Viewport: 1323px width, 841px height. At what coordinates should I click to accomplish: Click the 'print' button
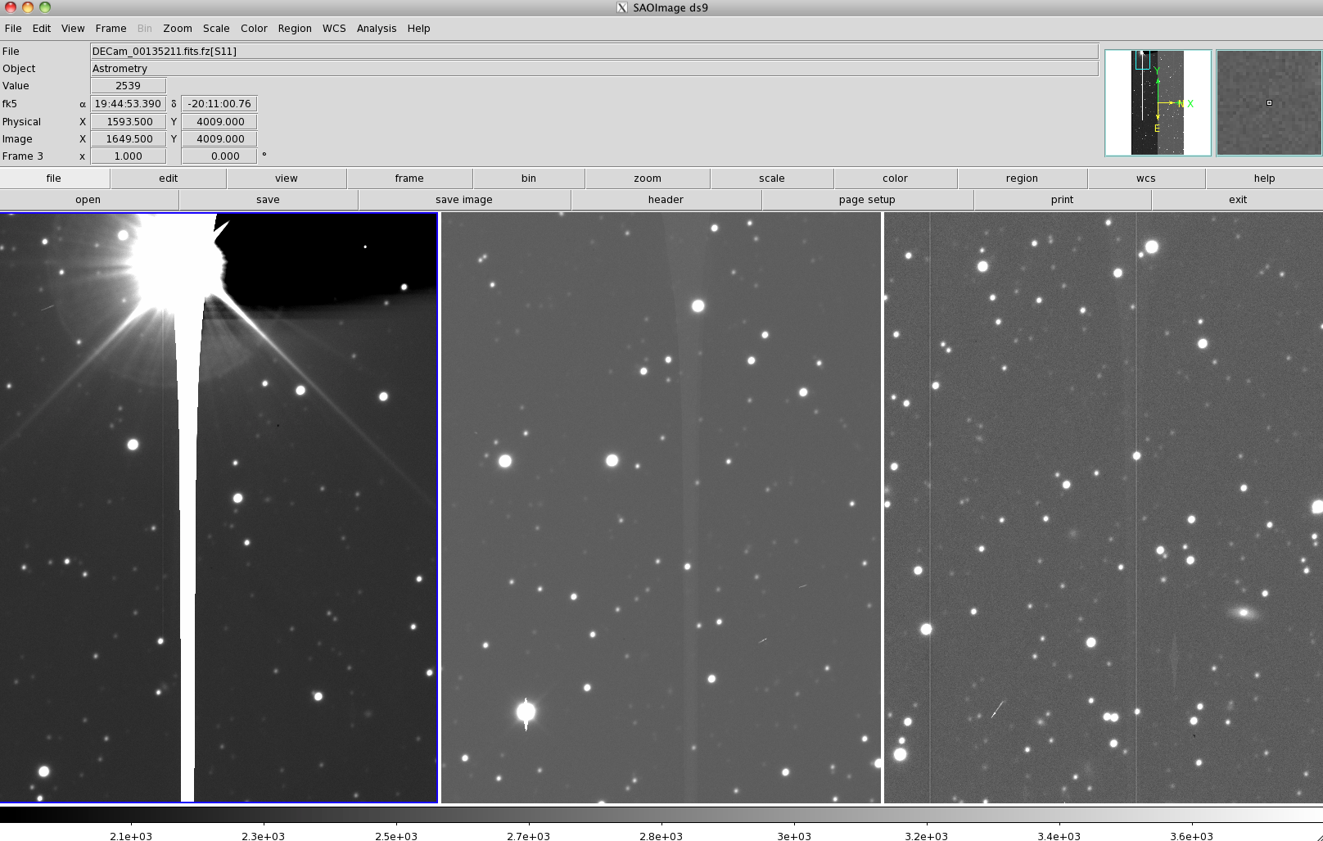[x=1062, y=200]
